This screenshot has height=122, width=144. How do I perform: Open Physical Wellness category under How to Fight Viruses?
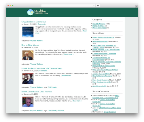click(37, 64)
